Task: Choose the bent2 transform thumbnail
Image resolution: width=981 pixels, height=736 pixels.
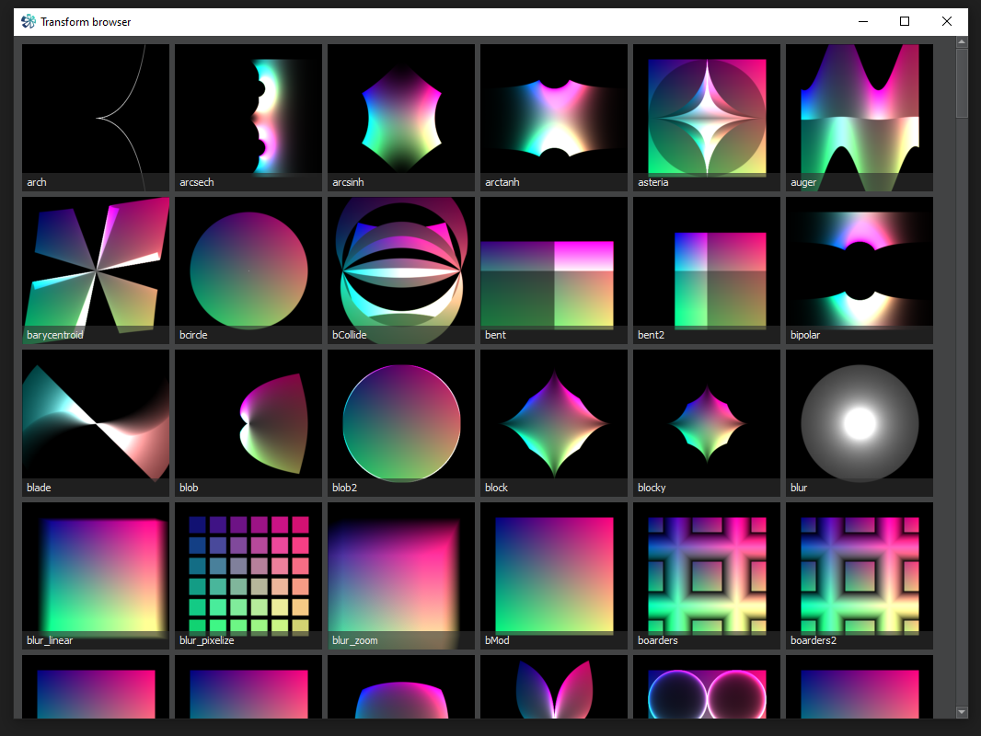Action: pyautogui.click(x=707, y=270)
